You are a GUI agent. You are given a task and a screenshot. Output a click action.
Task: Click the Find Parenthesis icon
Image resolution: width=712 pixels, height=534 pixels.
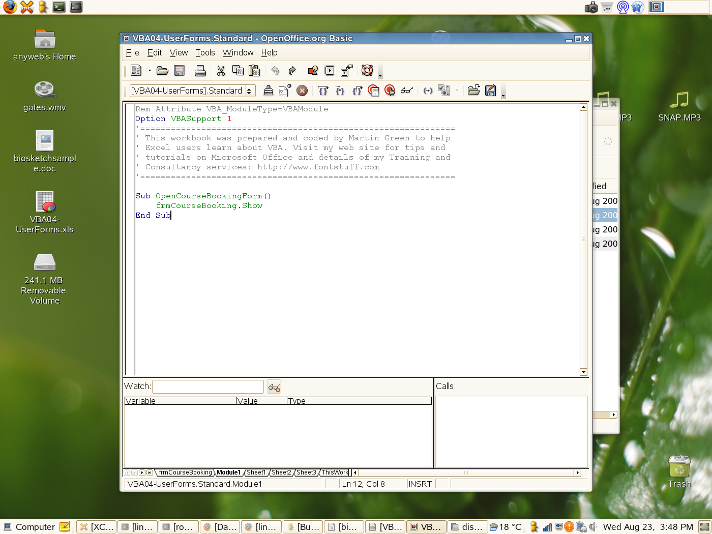click(x=428, y=91)
